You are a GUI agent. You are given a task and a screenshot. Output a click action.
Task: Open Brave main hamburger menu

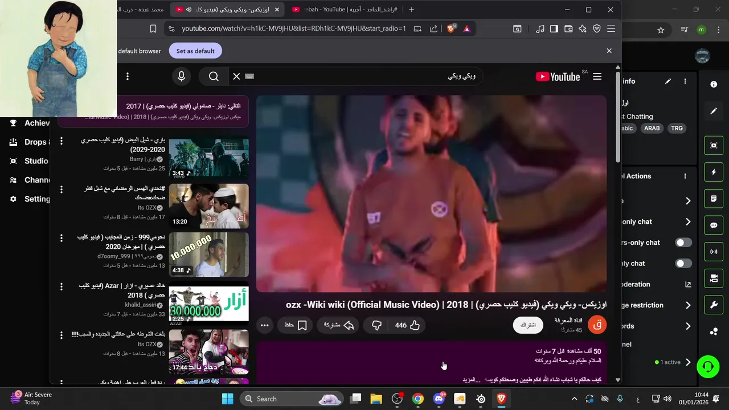click(x=611, y=28)
